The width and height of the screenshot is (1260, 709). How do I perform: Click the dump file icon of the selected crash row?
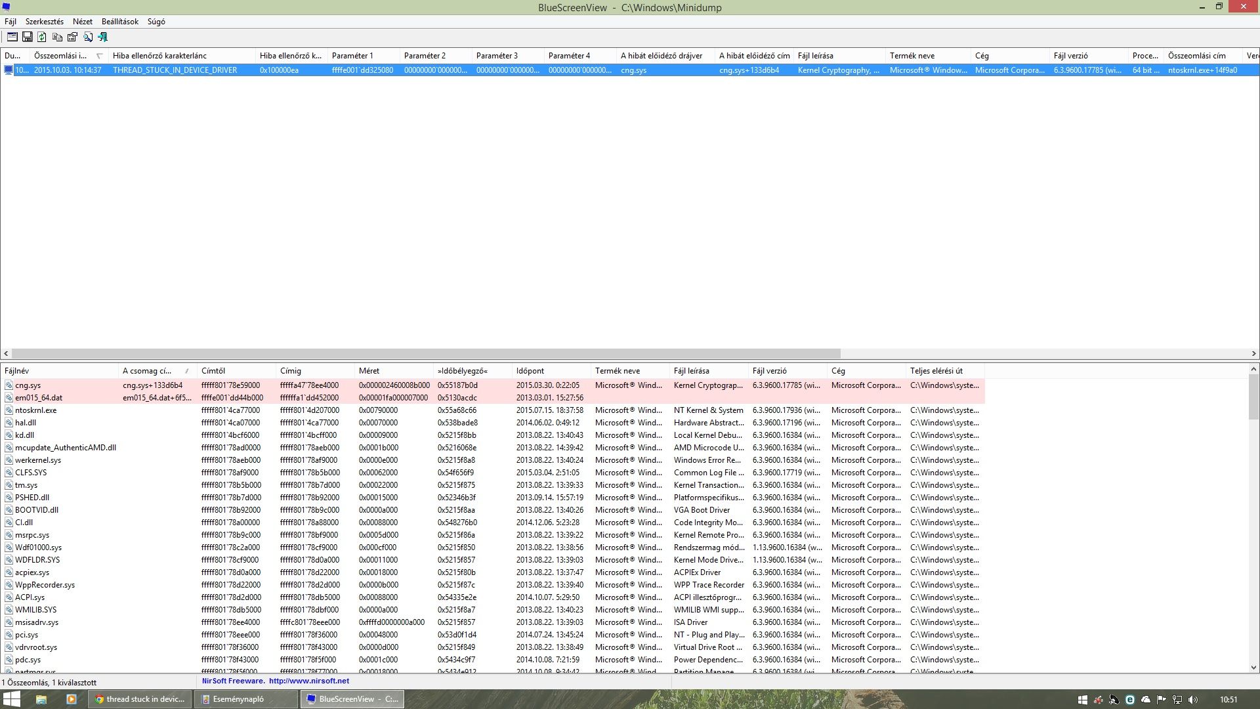point(9,70)
